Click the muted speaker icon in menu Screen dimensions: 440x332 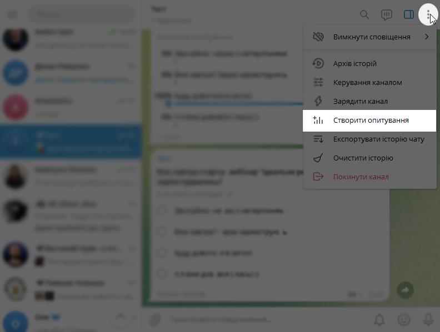[x=318, y=37]
